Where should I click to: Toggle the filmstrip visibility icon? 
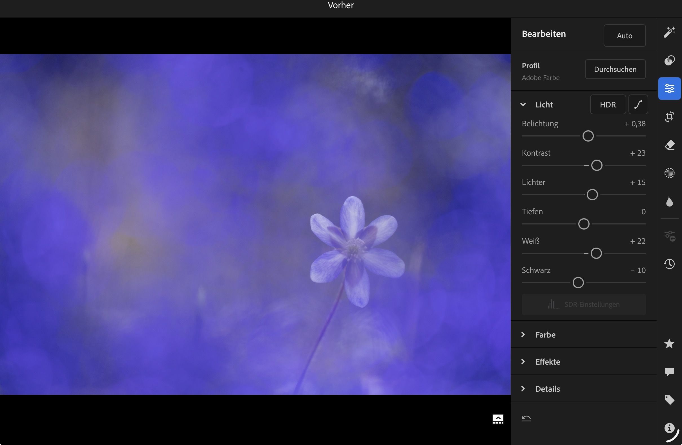click(498, 419)
